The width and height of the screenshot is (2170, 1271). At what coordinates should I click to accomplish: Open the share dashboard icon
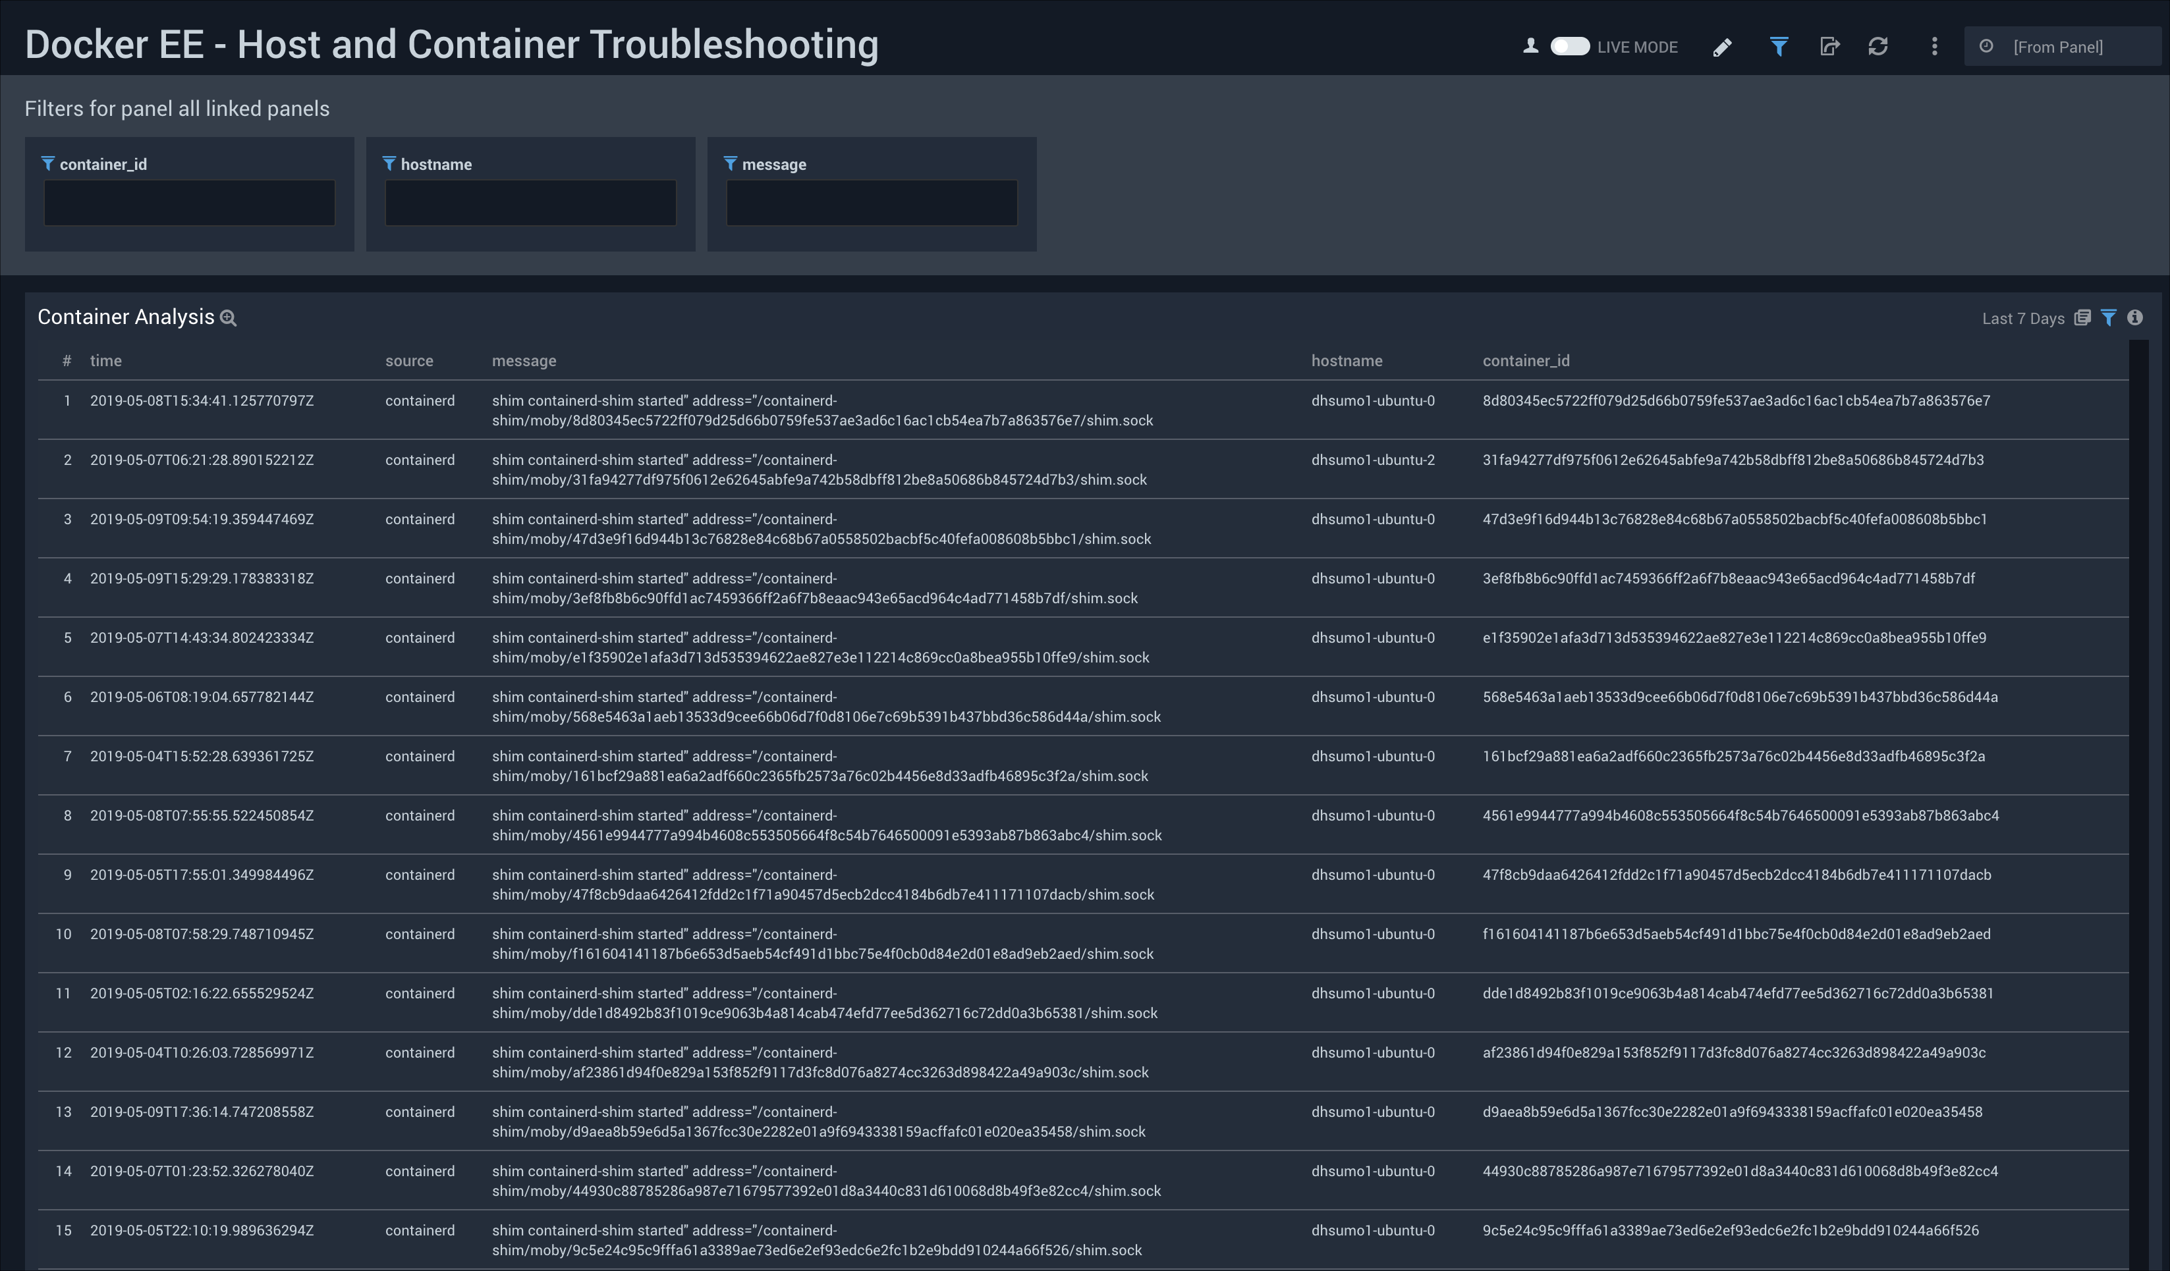pos(1831,47)
